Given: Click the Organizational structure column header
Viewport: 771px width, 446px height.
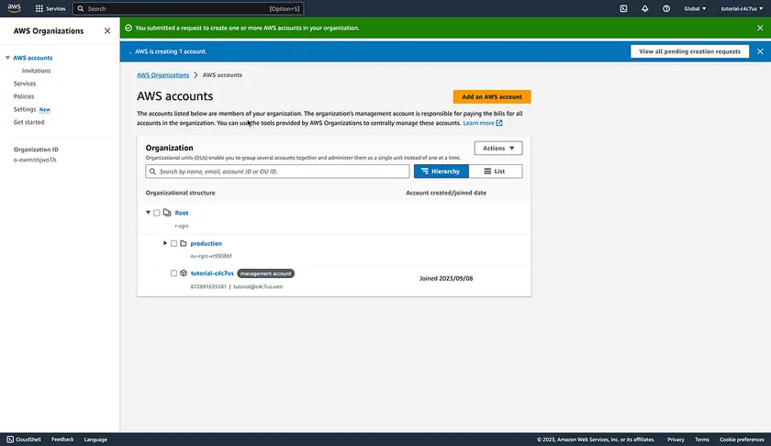Looking at the screenshot, I should [180, 193].
